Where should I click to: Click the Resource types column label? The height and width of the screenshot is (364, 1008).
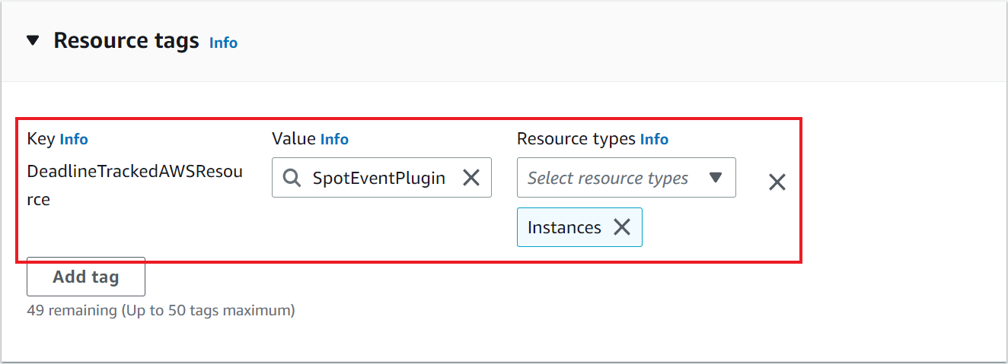point(576,139)
